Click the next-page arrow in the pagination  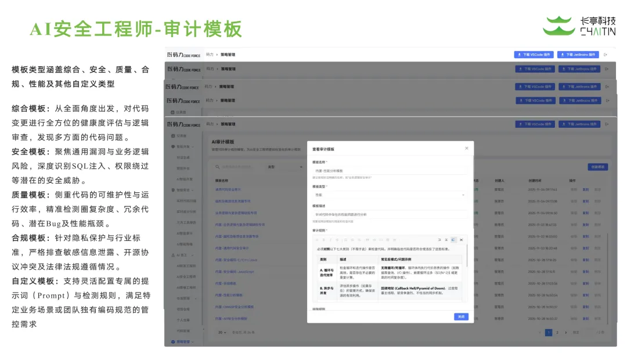566,333
